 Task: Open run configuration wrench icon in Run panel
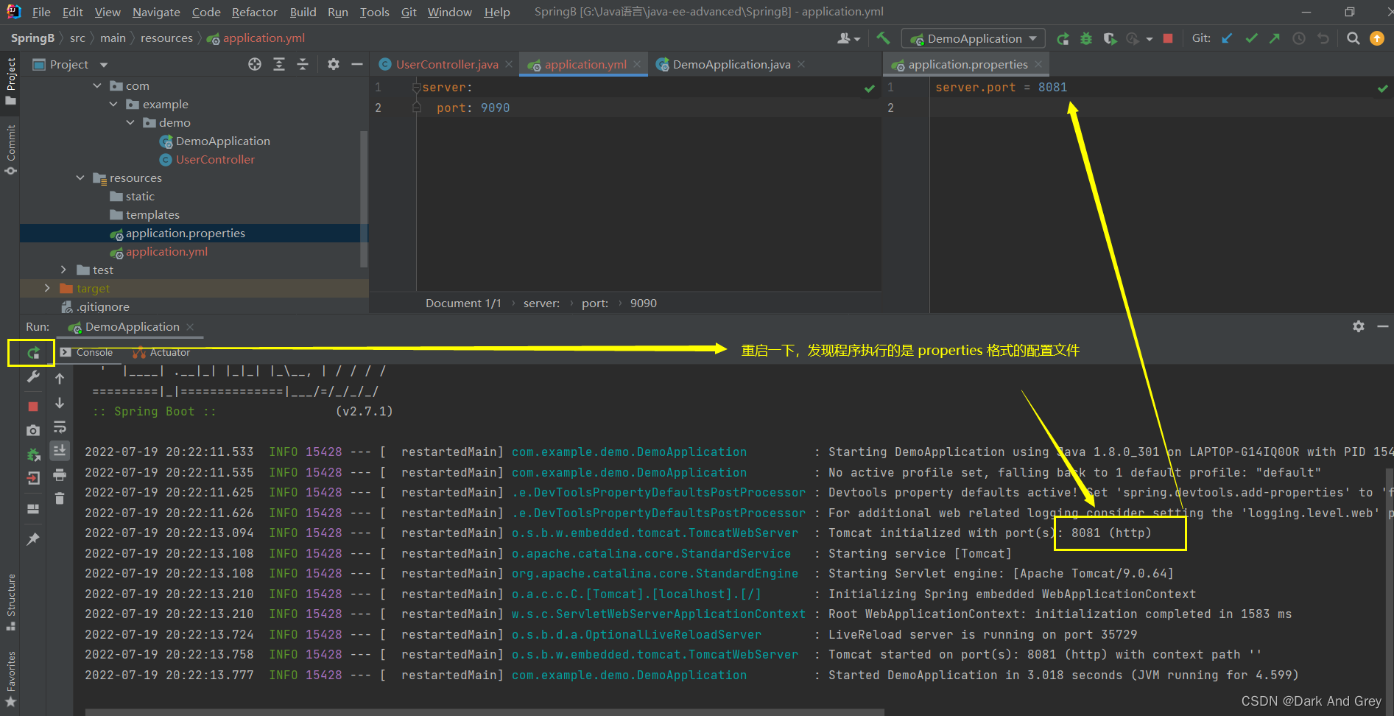click(x=33, y=377)
